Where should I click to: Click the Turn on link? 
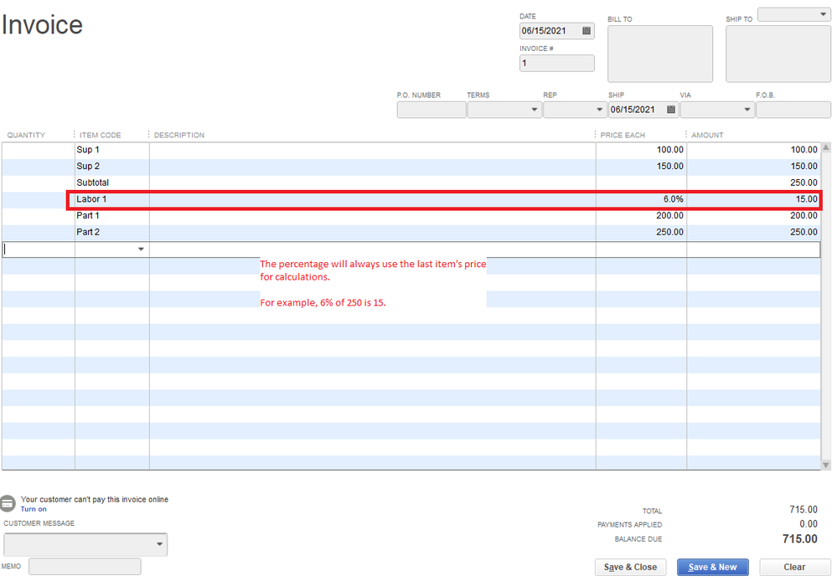tap(34, 509)
